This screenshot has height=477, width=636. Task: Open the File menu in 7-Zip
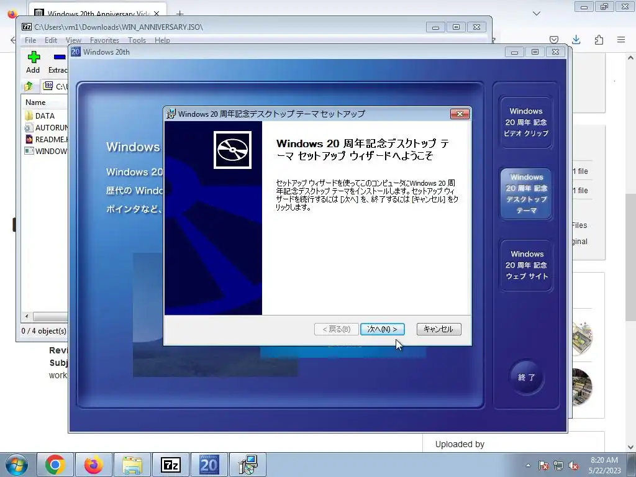pyautogui.click(x=30, y=40)
